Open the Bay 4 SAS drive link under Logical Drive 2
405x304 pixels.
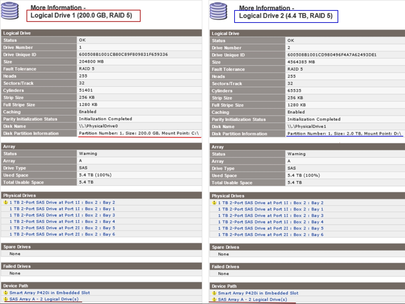point(271,222)
